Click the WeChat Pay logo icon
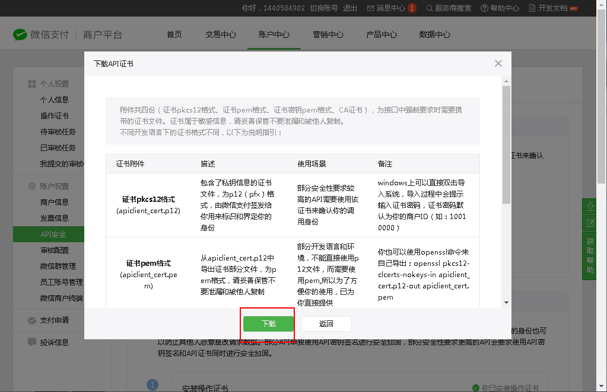607x392 pixels. pyautogui.click(x=20, y=35)
